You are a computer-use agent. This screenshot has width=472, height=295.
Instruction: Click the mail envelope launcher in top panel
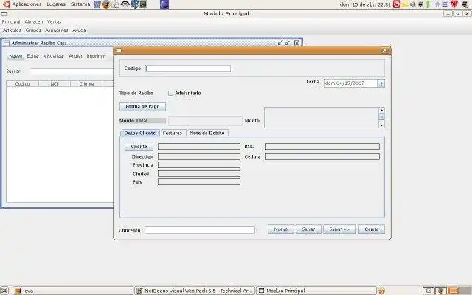116,4
